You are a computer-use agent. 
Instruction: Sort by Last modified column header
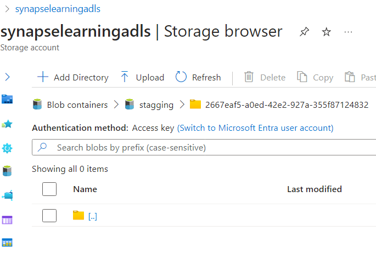pos(314,189)
